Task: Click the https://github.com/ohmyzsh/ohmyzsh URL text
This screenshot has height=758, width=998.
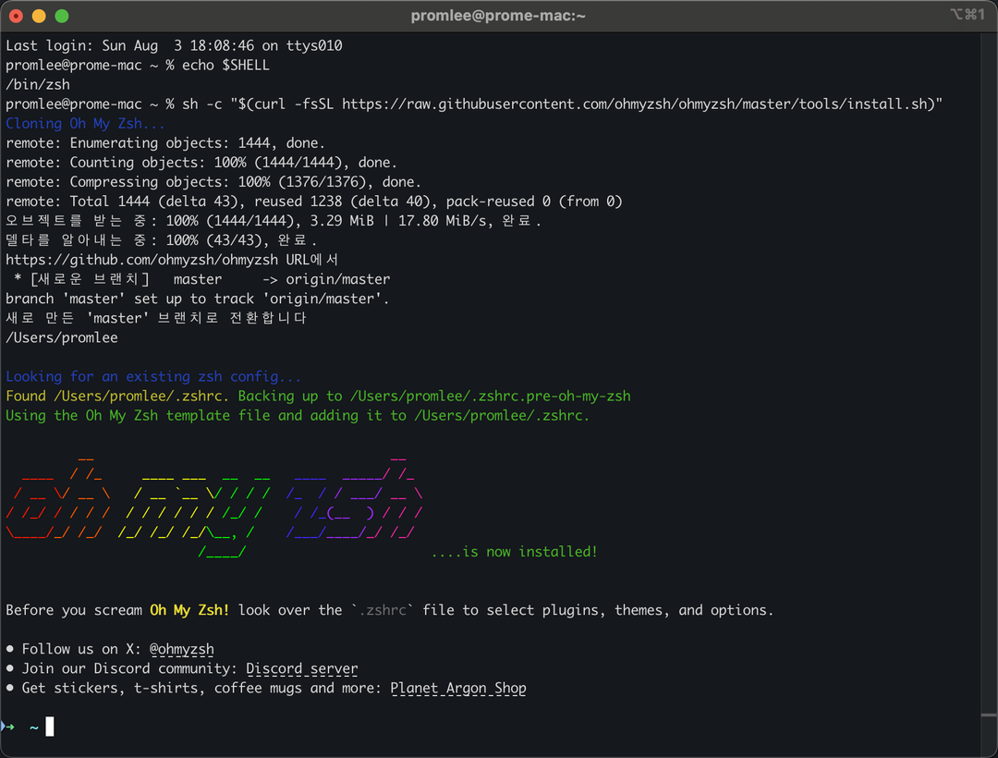Action: 142,260
